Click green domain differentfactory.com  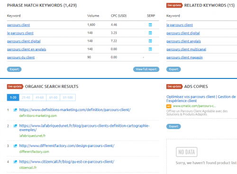point(34,152)
